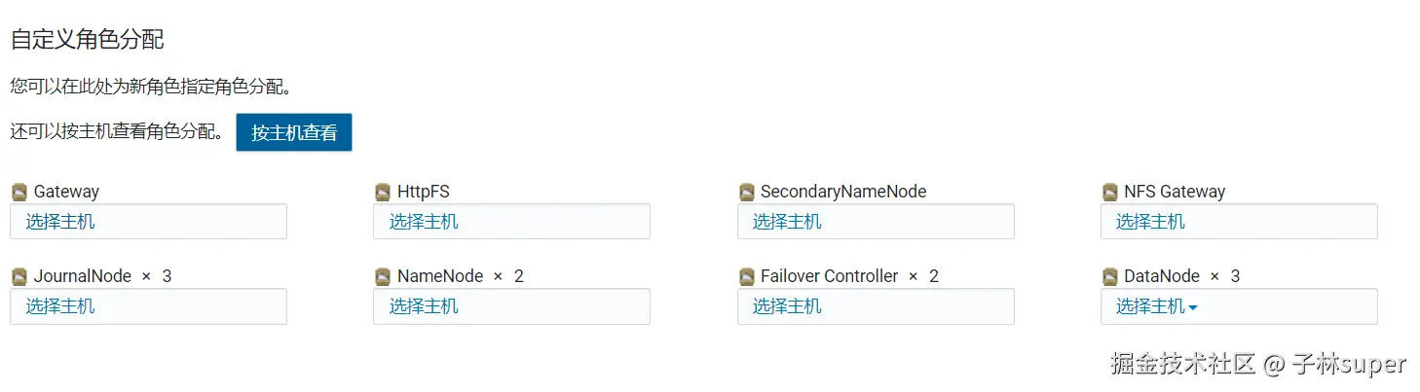The image size is (1420, 392).
Task: Select hosts for NameNode role
Action: pos(424,306)
